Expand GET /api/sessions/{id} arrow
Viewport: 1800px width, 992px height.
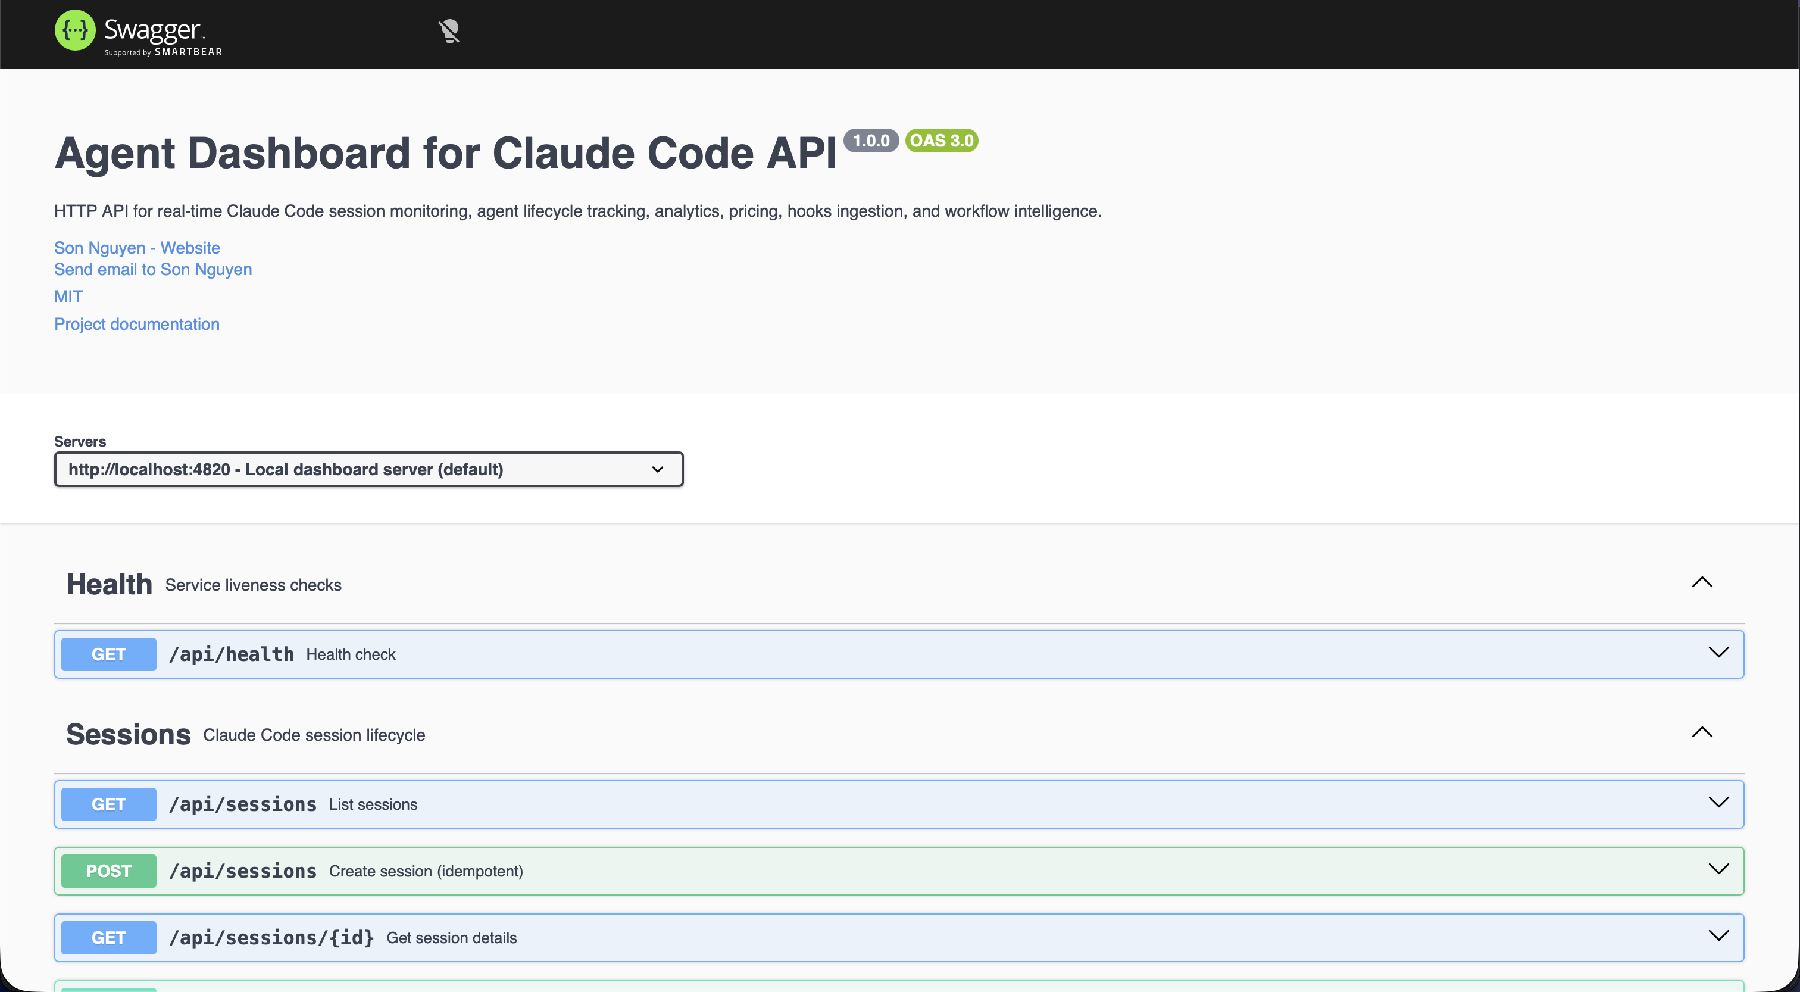click(x=1718, y=935)
